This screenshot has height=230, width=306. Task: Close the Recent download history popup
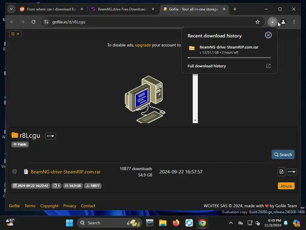[x=268, y=35]
